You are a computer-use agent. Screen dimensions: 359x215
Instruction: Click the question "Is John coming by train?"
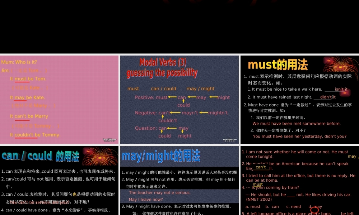point(275,187)
